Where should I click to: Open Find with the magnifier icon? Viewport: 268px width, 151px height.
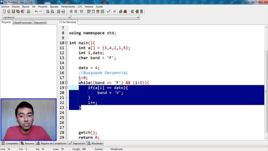[48, 11]
